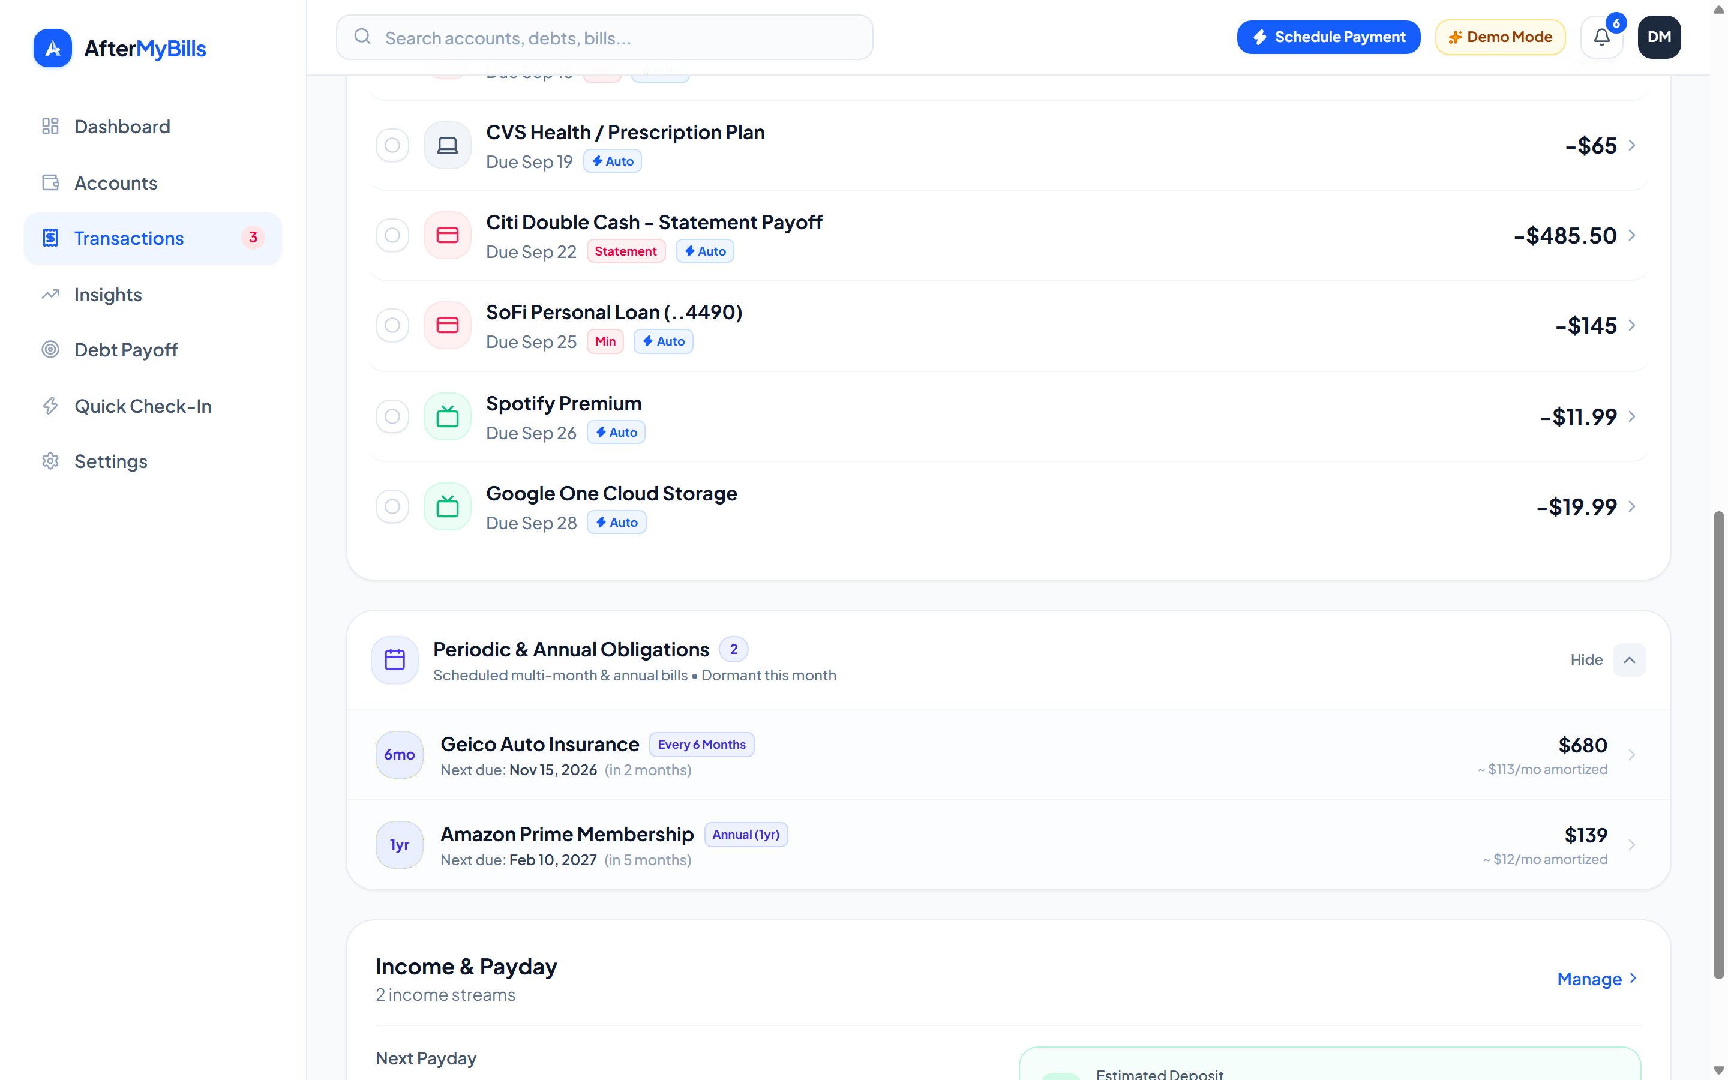The height and width of the screenshot is (1080, 1728).
Task: Click the Auto badge on Google One Cloud Storage
Action: (x=617, y=522)
